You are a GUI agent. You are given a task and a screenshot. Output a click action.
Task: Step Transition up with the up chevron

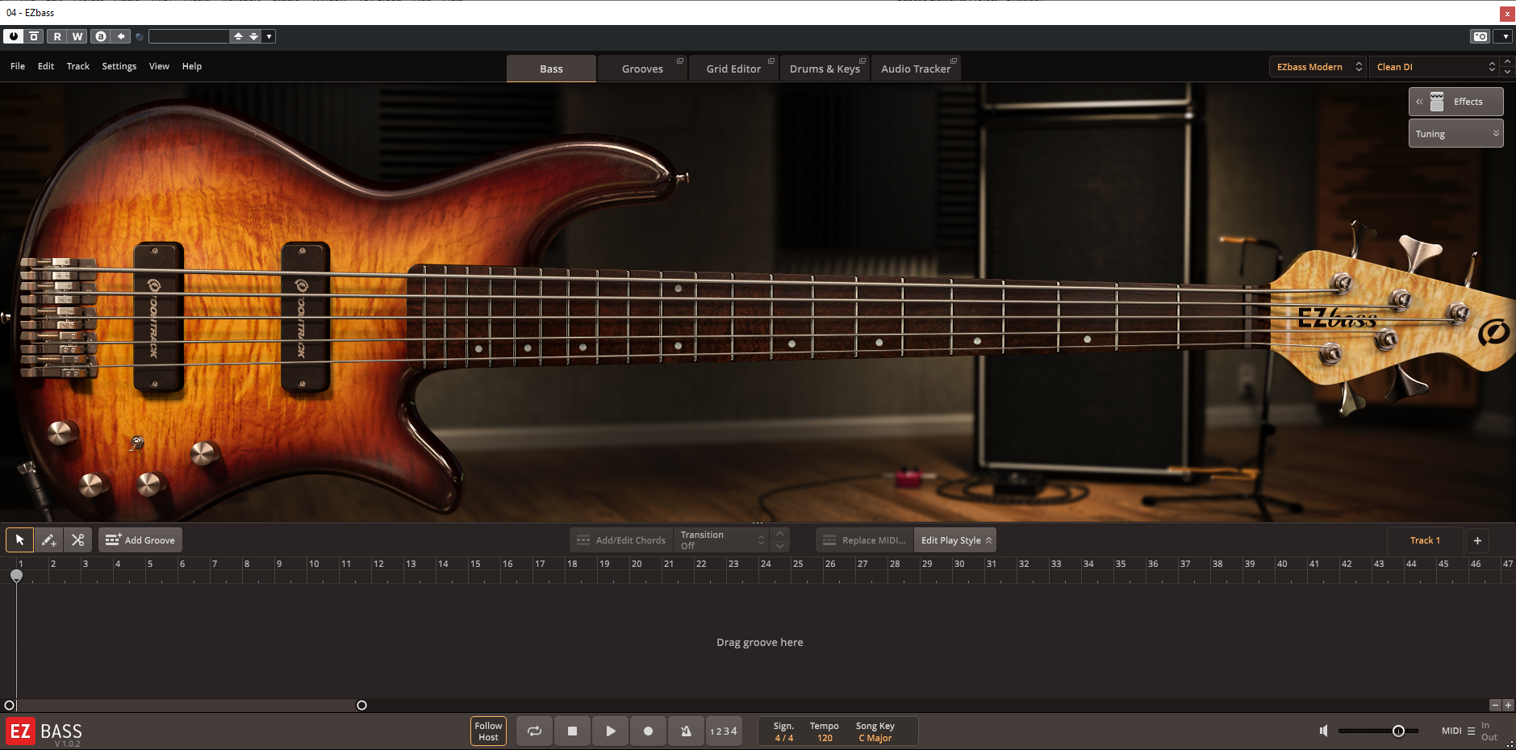pos(779,534)
